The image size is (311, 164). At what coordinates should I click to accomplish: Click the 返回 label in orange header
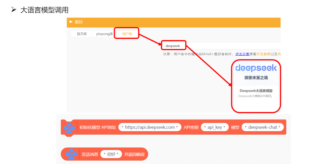(78, 22)
